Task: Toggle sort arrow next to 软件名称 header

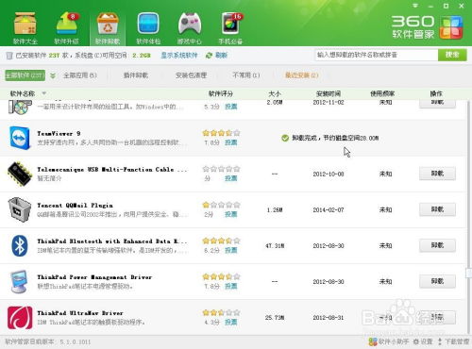Action: 44,93
